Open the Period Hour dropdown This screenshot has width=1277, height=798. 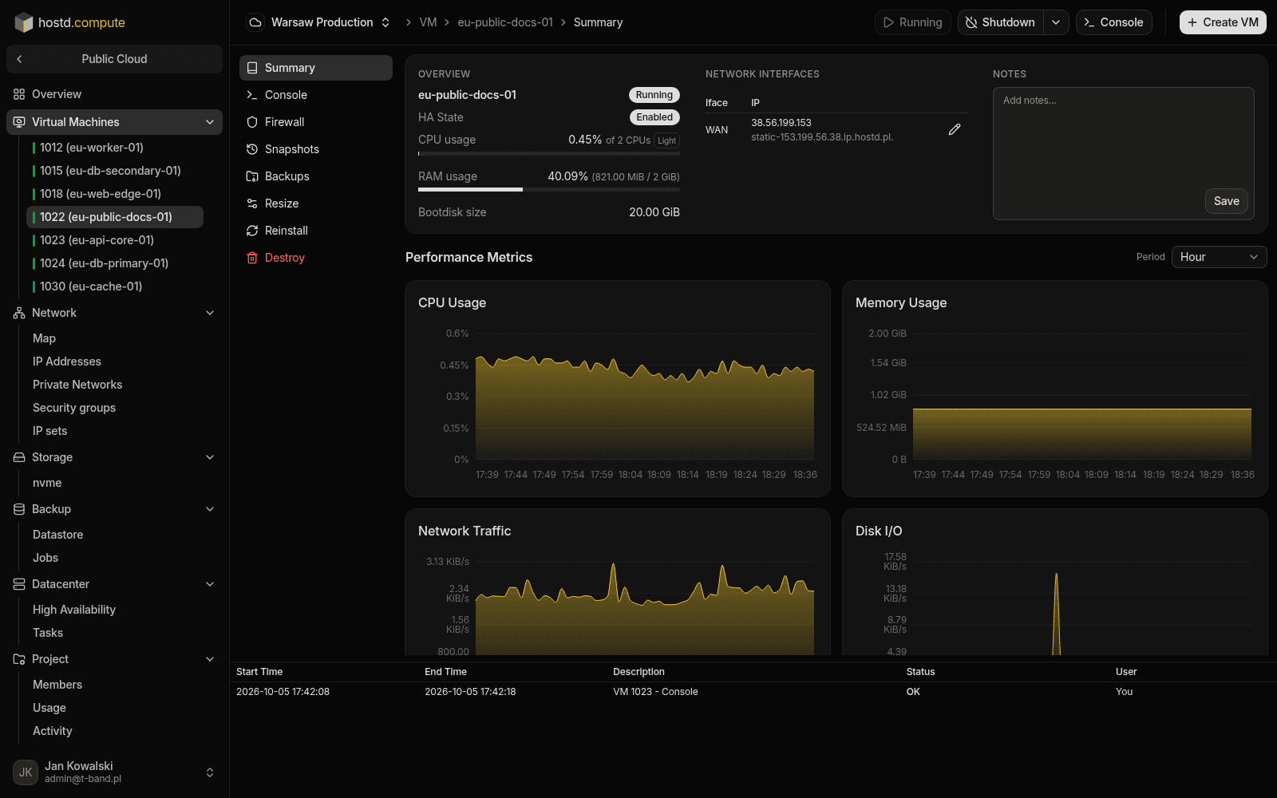pyautogui.click(x=1219, y=257)
